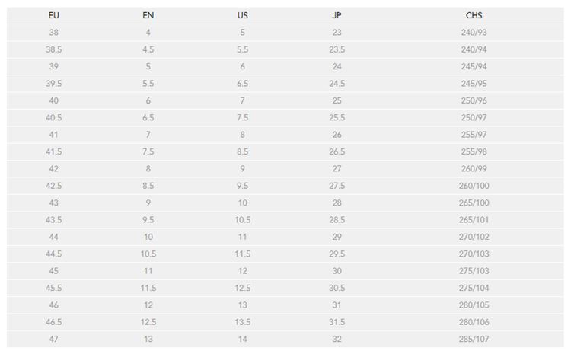
Task: Select EU size 47 cell
Action: 54,339
